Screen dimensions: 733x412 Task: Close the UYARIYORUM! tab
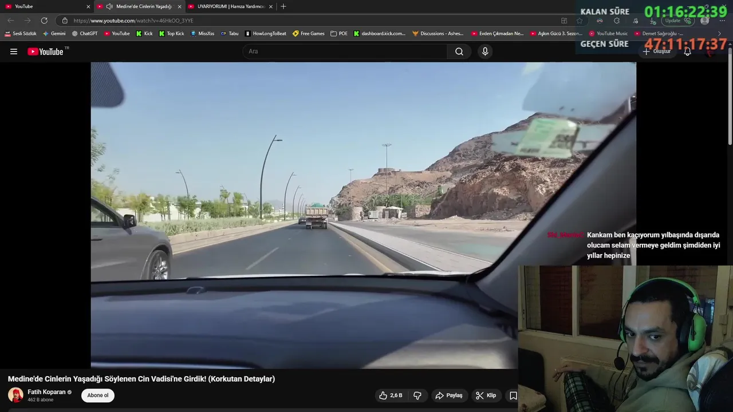[271, 6]
